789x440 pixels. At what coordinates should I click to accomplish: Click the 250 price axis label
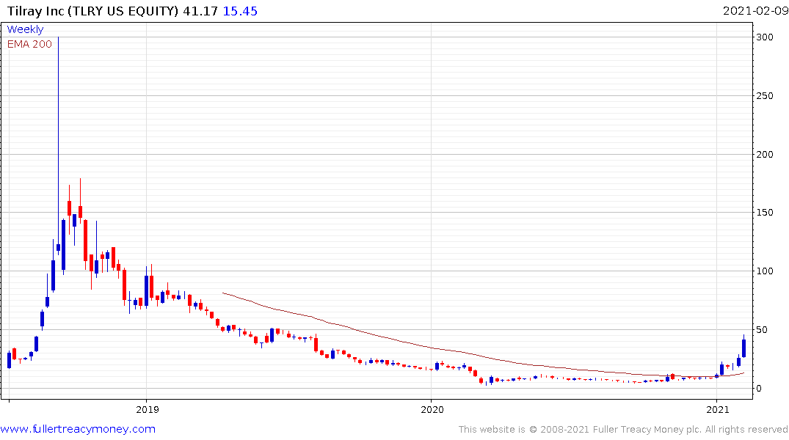765,95
